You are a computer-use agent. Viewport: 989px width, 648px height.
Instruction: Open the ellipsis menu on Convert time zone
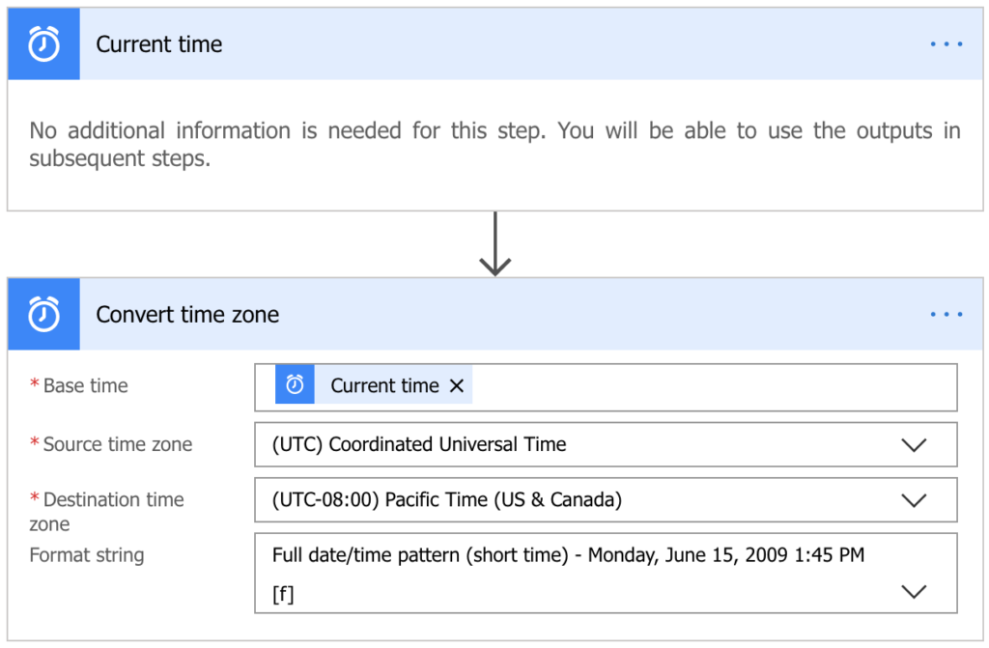pyautogui.click(x=946, y=314)
